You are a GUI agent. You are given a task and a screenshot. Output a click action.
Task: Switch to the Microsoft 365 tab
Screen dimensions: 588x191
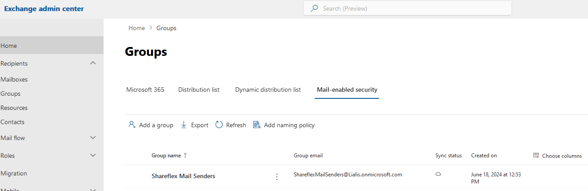[x=145, y=90]
